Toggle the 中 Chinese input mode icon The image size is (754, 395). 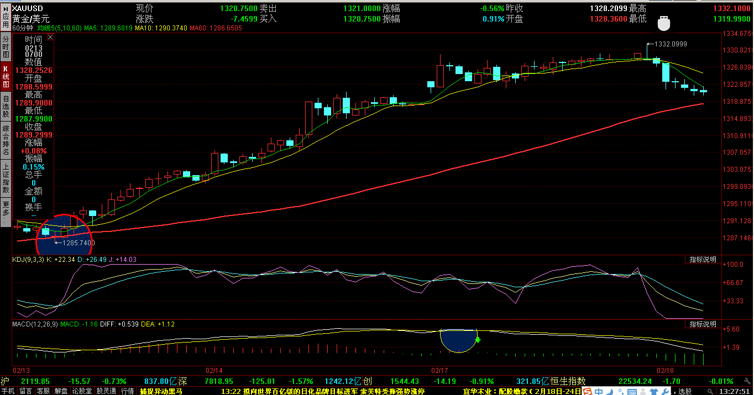pos(599,391)
